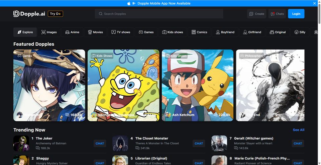
Task: Open the SpongeBob featured card
Action: point(123,85)
